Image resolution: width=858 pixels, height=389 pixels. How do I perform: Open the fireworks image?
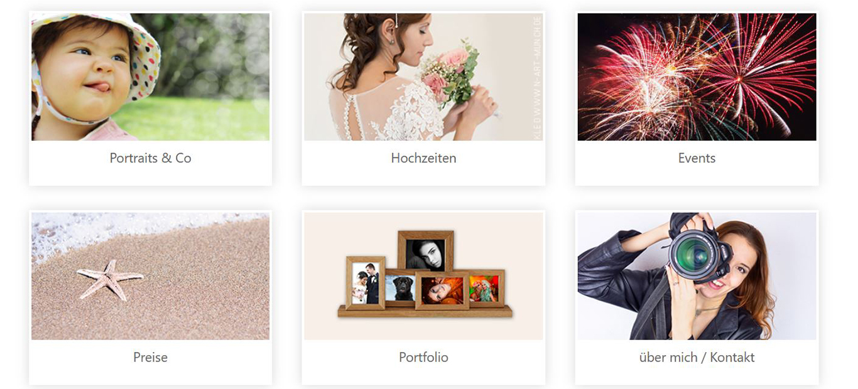[697, 77]
